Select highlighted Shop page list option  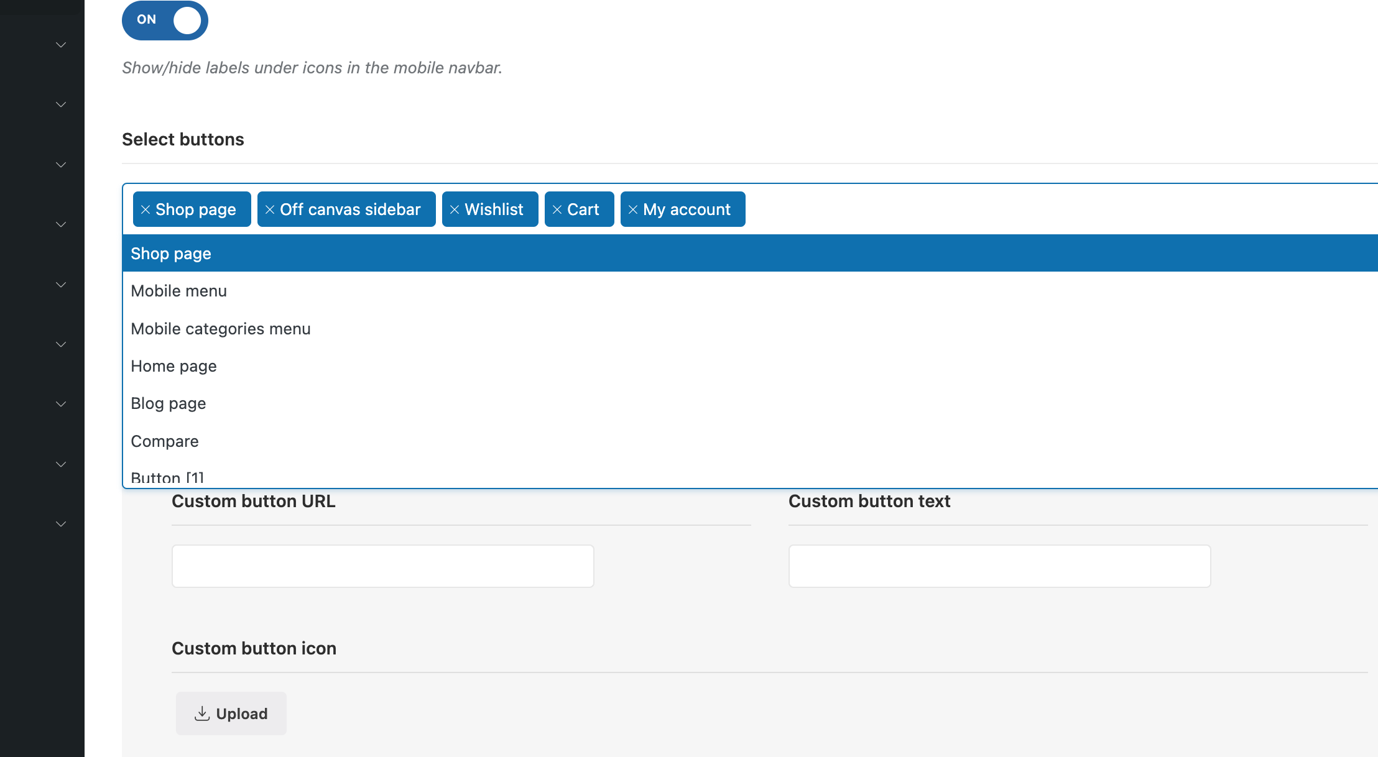click(x=171, y=254)
